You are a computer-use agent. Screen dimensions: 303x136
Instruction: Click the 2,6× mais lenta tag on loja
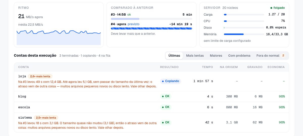40,76
